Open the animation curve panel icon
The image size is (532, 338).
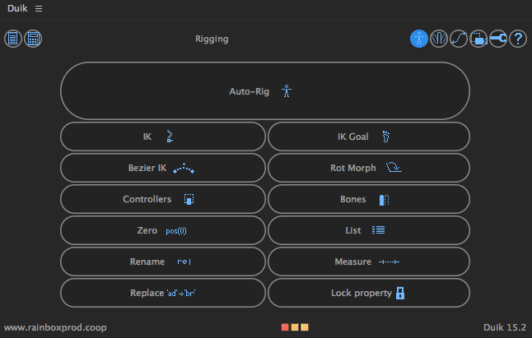pyautogui.click(x=459, y=39)
